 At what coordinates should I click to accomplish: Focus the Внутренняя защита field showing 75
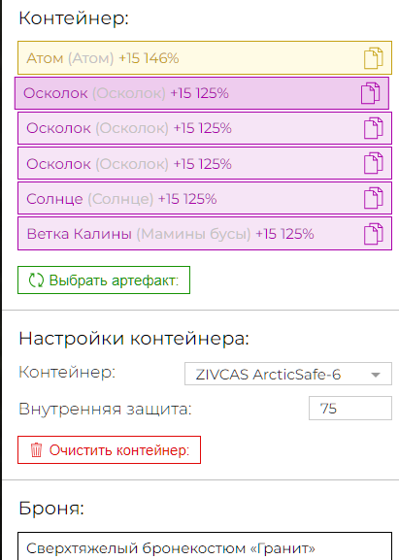(x=350, y=409)
